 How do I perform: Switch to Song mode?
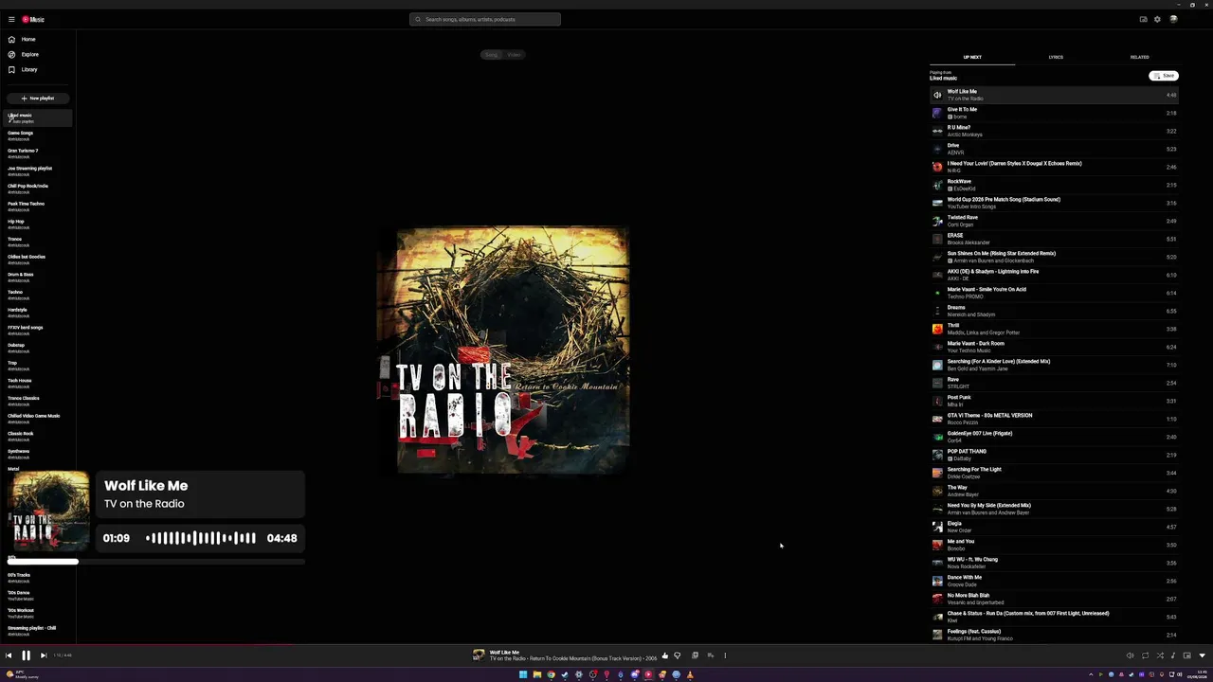491,55
